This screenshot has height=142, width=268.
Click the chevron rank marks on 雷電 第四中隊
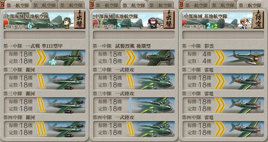pyautogui.click(x=219, y=129)
